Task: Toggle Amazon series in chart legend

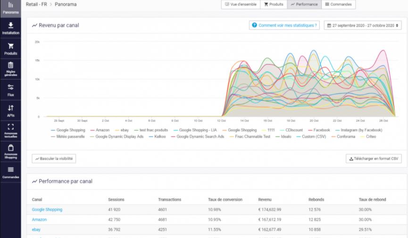Action: (x=100, y=130)
